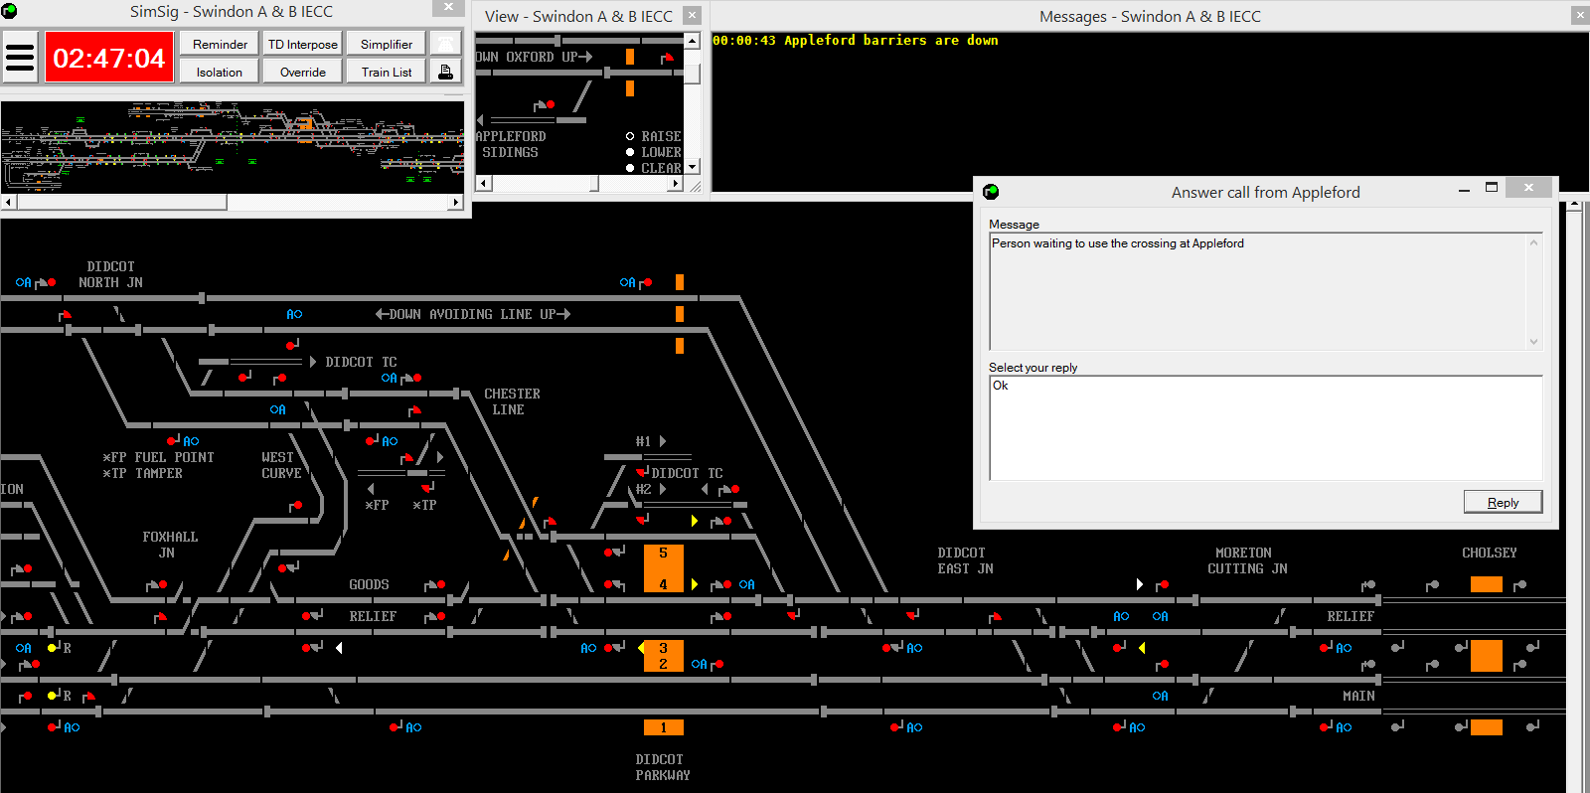This screenshot has width=1590, height=793.
Task: Click View window scroll right arrow
Action: point(676,183)
